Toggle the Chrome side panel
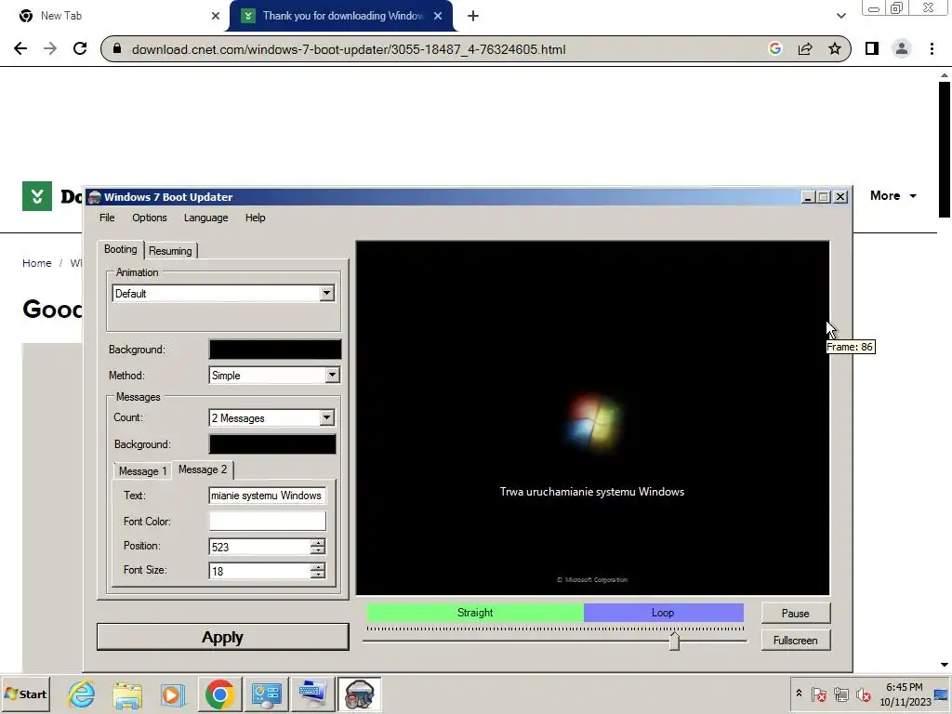Image resolution: width=952 pixels, height=714 pixels. [872, 48]
